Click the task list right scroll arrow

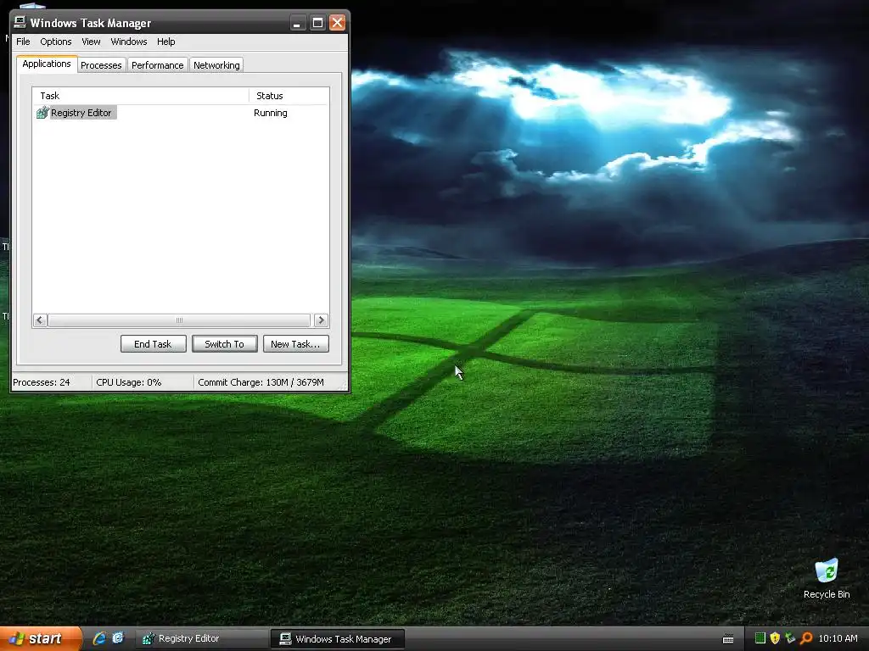pyautogui.click(x=321, y=320)
